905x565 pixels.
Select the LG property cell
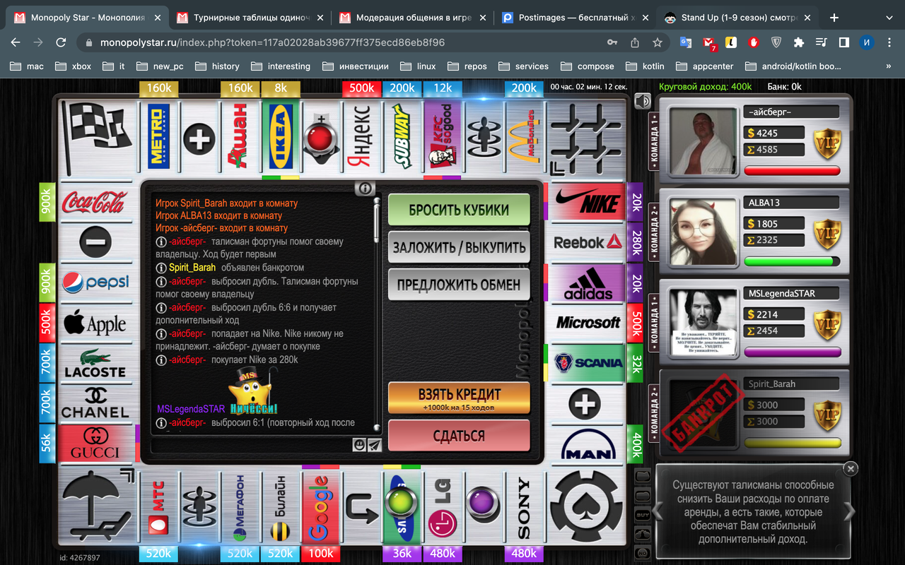pos(443,507)
